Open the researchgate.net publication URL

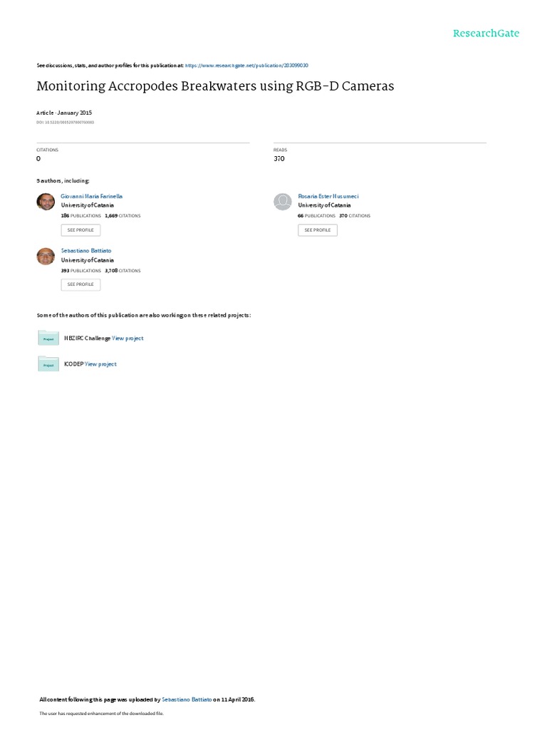coord(246,66)
